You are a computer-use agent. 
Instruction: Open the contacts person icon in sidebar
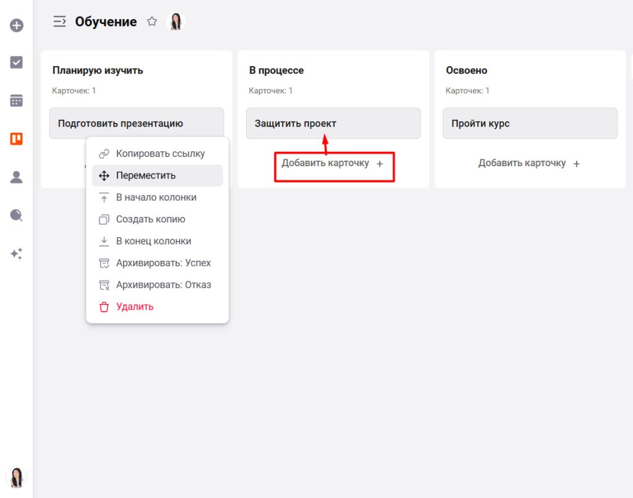point(17,177)
